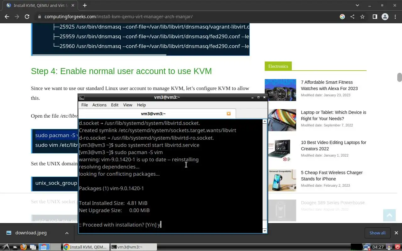Screen dimensions: 402x251
Task: Open Chrome side panel
Action: coord(375,17)
